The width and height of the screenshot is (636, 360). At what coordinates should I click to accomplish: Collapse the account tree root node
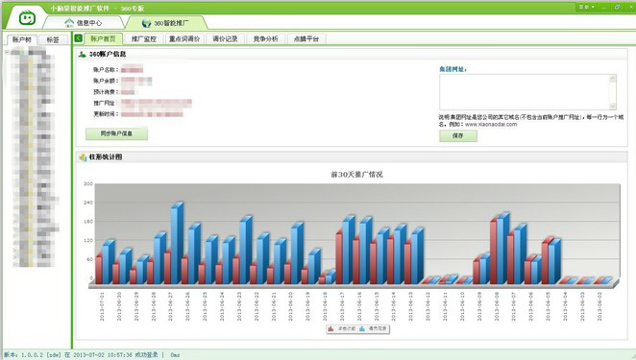point(7,52)
